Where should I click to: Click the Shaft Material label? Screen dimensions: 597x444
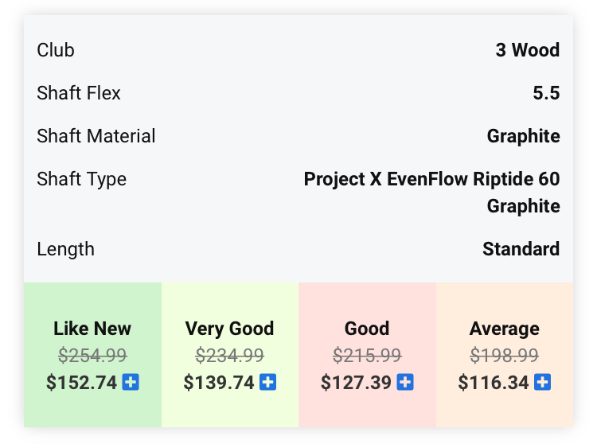[96, 136]
